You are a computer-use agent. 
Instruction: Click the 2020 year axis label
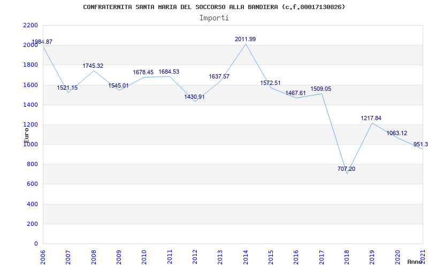[x=398, y=257]
